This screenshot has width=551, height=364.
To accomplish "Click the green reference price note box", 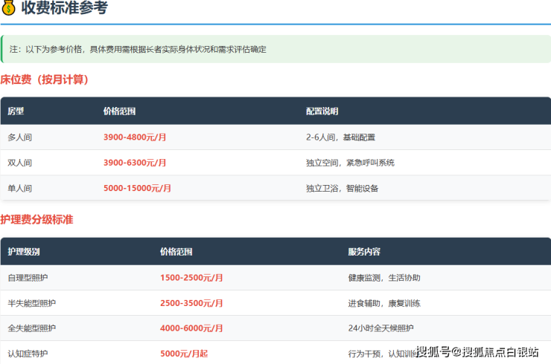I will tap(275, 49).
